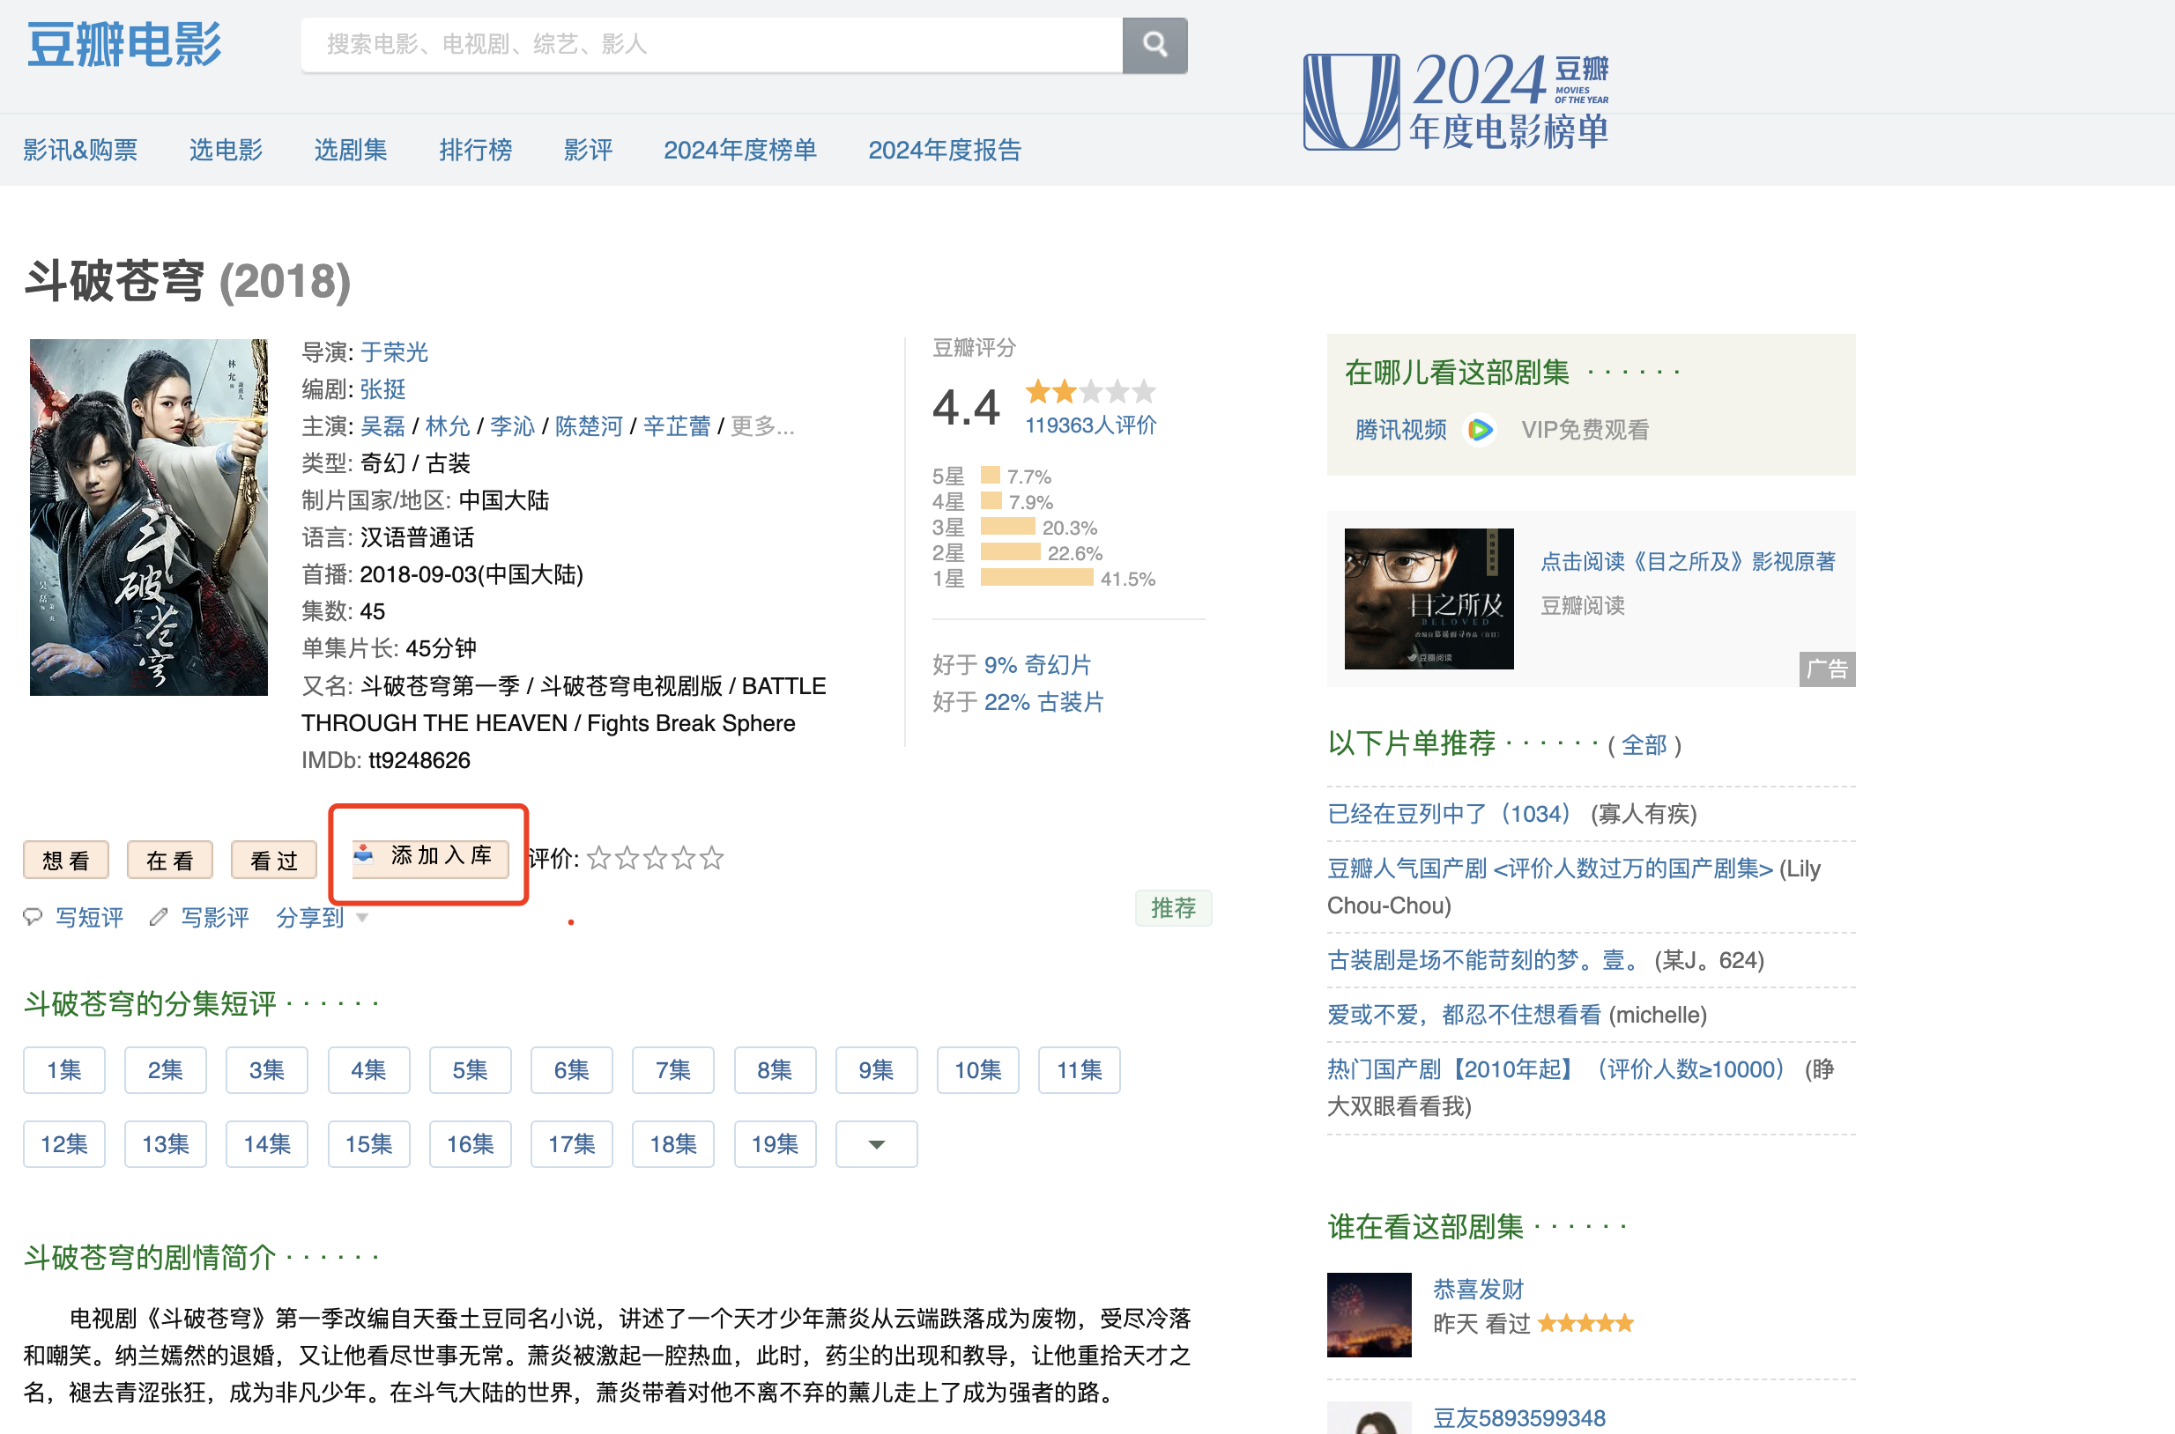Open actor 吴磊's page
The image size is (2175, 1434).
(383, 426)
